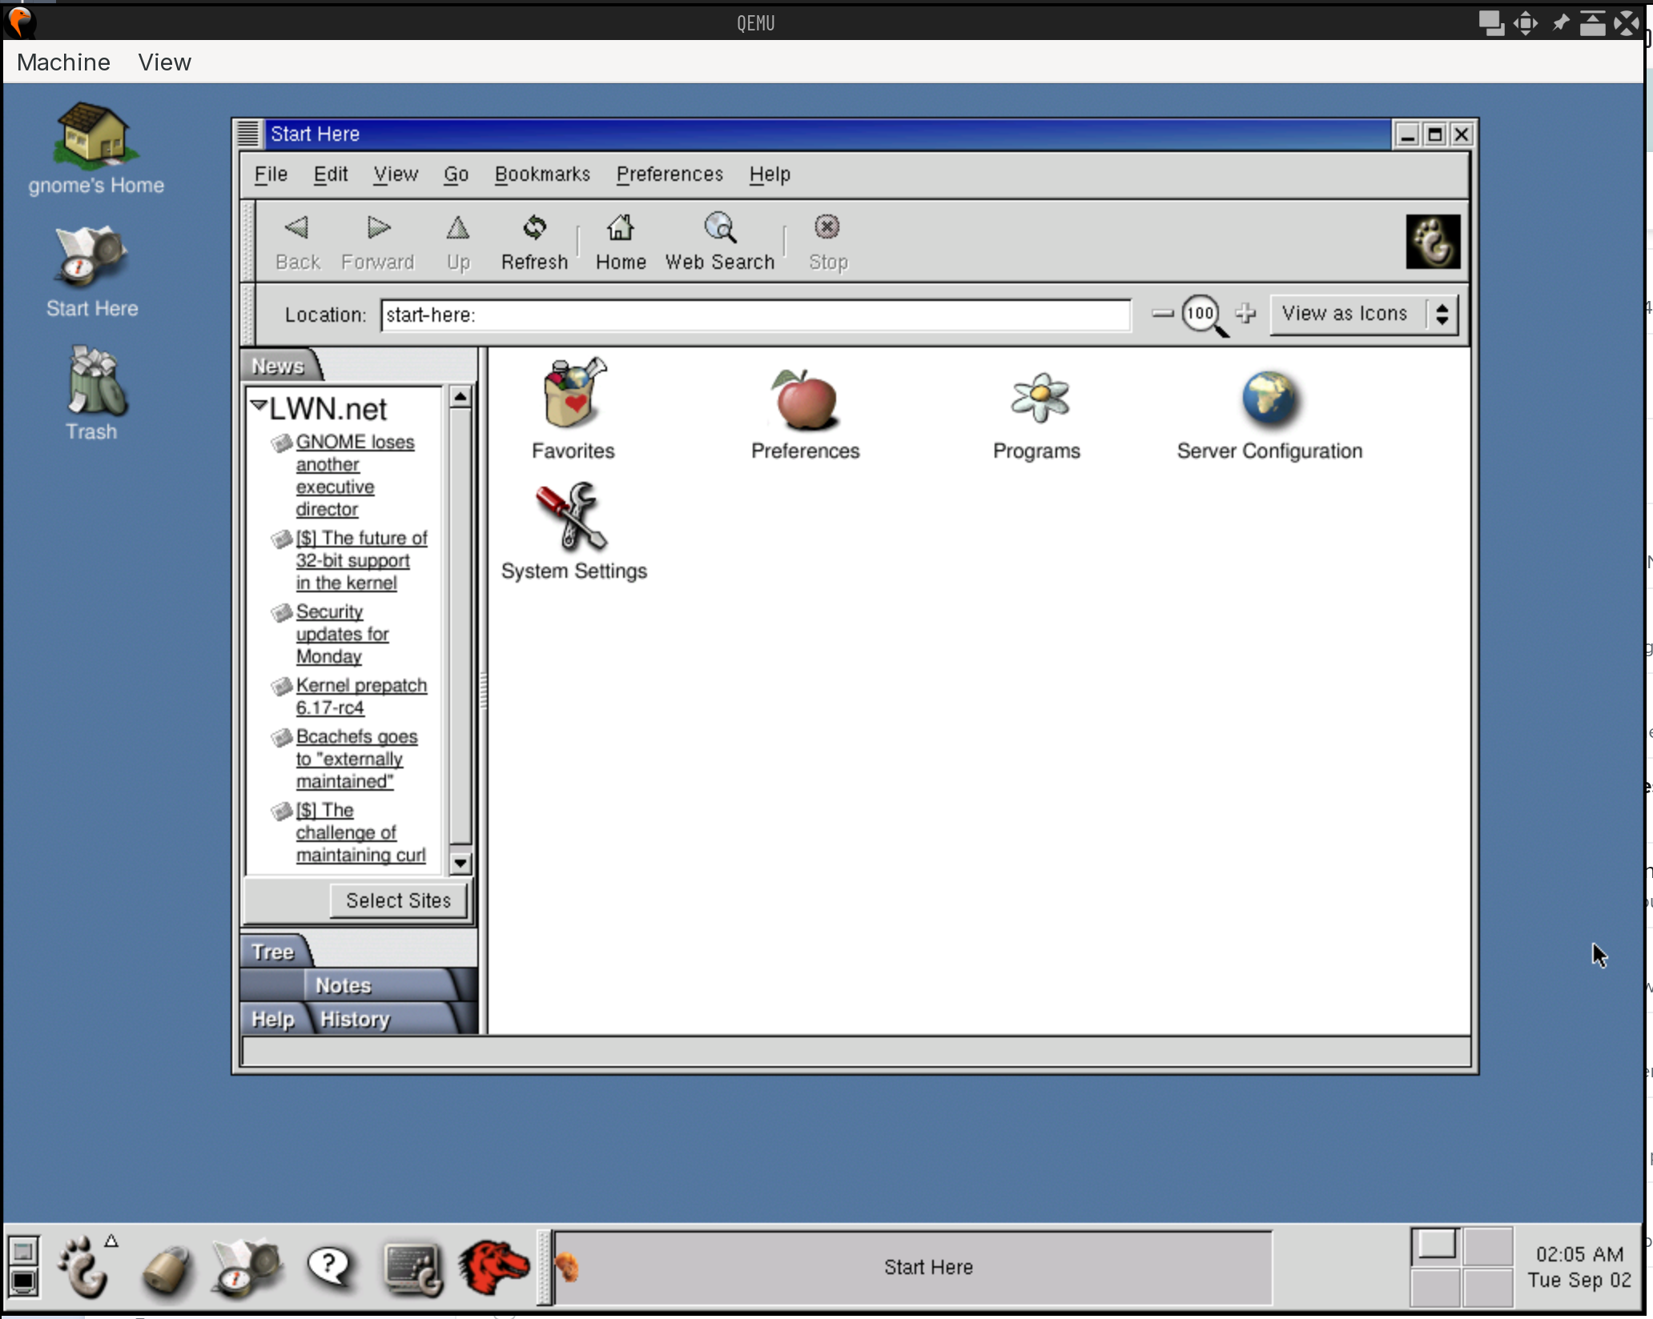The height and width of the screenshot is (1319, 1653).
Task: Zoom out with the minus icon
Action: point(1162,314)
